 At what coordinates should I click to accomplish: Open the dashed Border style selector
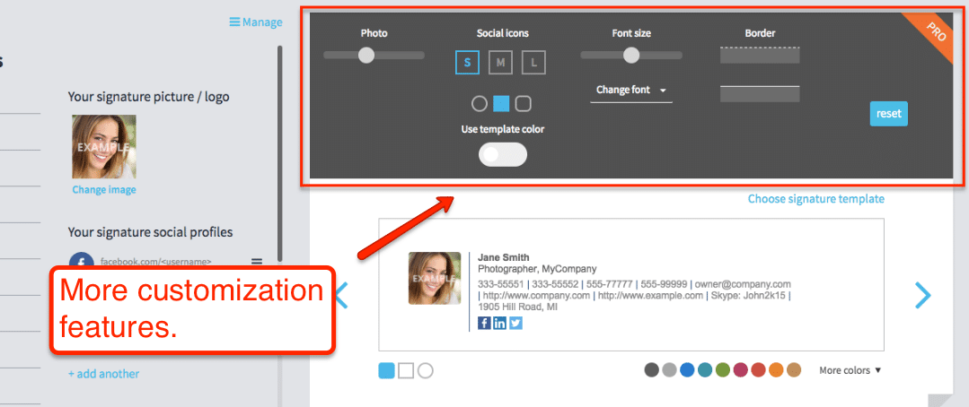click(759, 56)
